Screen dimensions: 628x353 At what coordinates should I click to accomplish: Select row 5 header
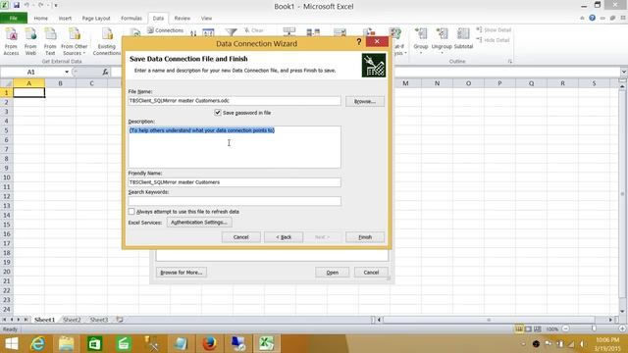[x=7, y=130]
